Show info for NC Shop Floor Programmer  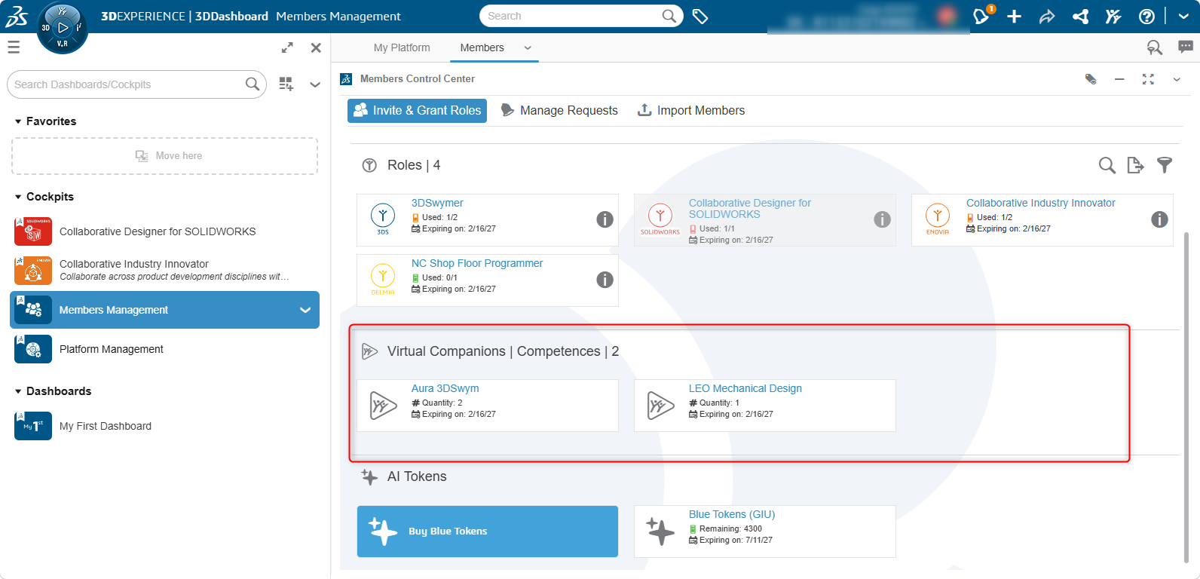[x=605, y=280]
